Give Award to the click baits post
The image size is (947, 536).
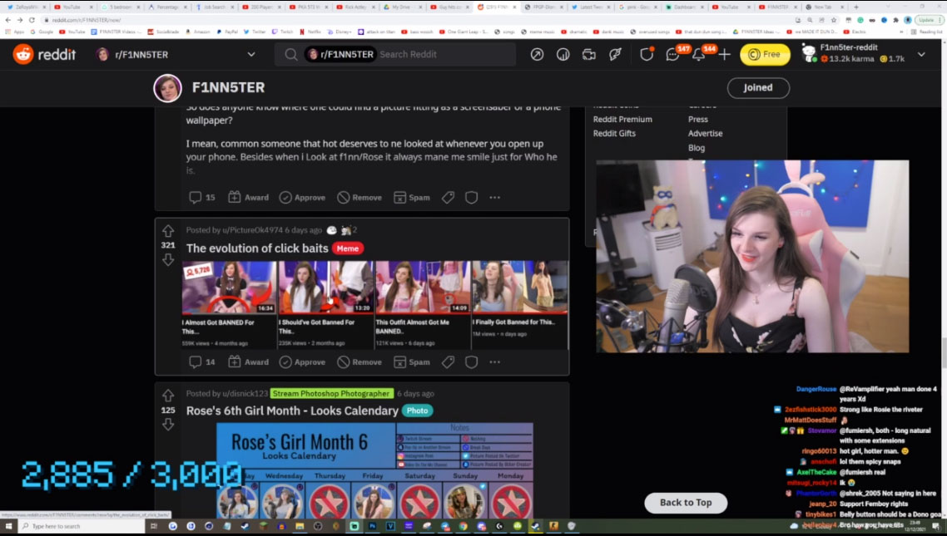[248, 361]
